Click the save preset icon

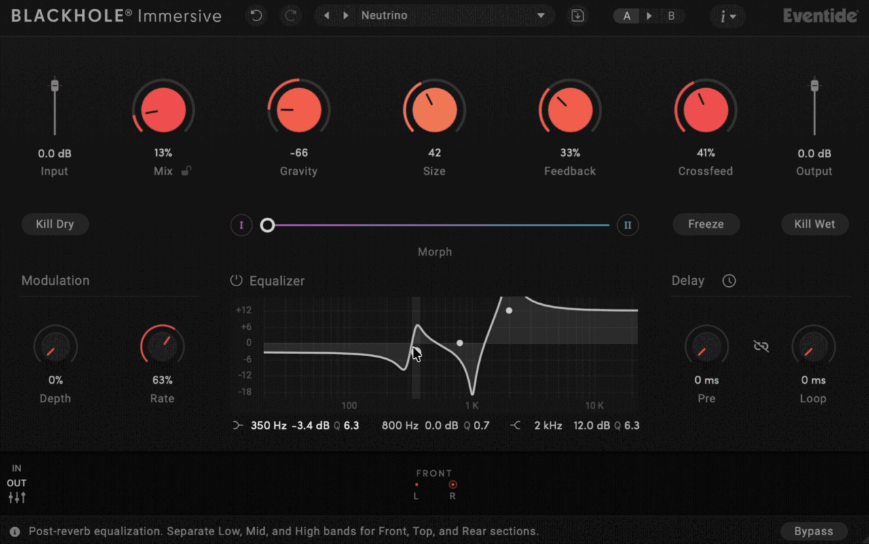click(578, 16)
